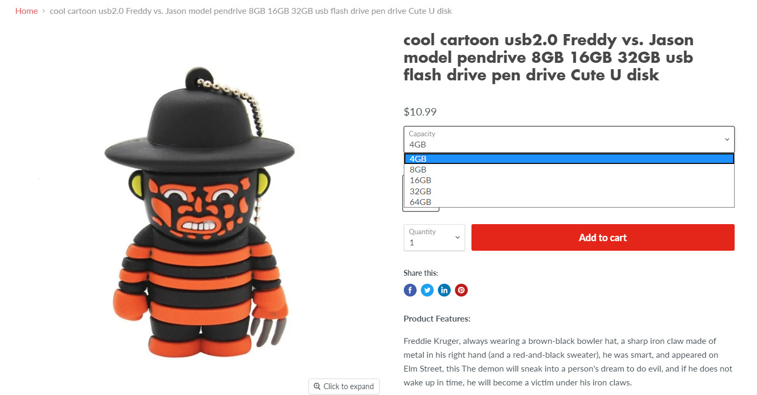
Task: Click the $10.99 price
Action: coord(420,112)
